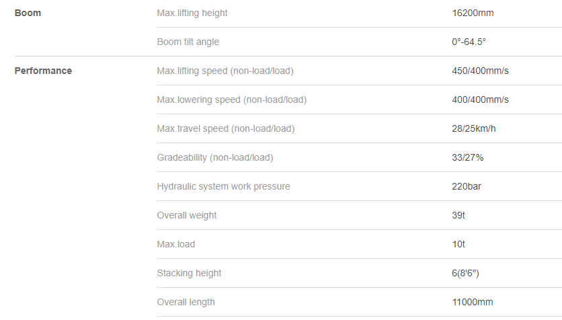562x320 pixels.
Task: Click the 11000mm overall length value
Action: [473, 302]
